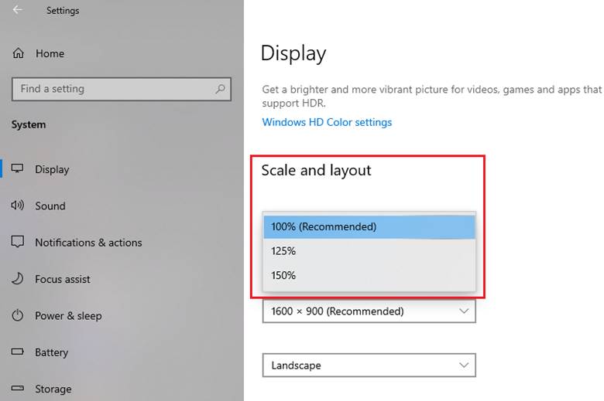Open Notifications & actions settings

[x=88, y=242]
